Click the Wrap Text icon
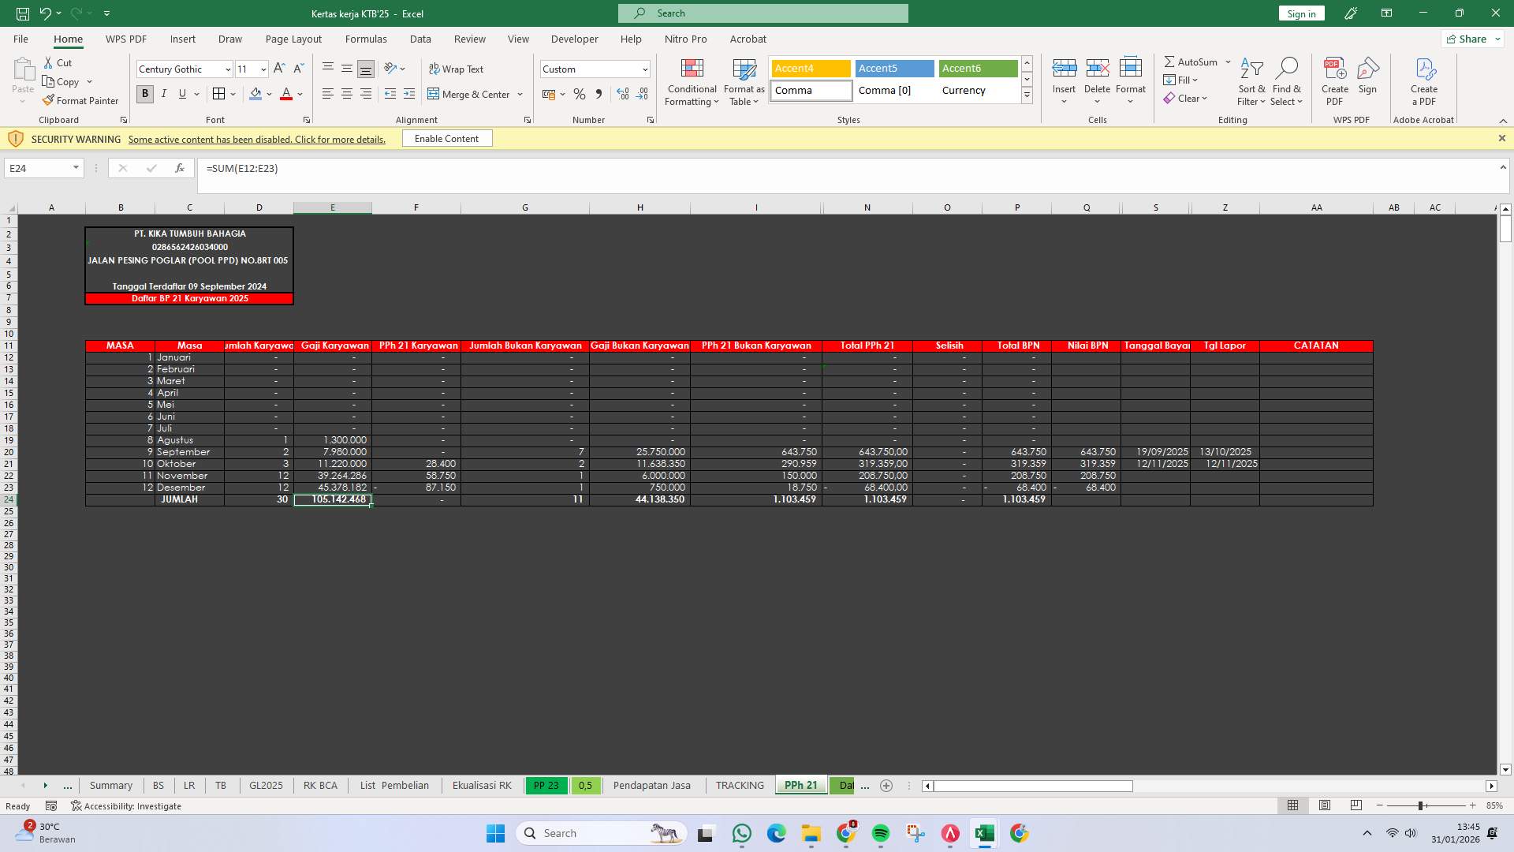1514x852 pixels. point(457,69)
